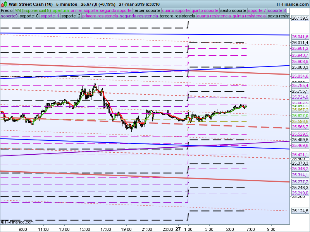310x232 pixels.
Task: Pick the soporte12 legend label
Action: (x=71, y=16)
